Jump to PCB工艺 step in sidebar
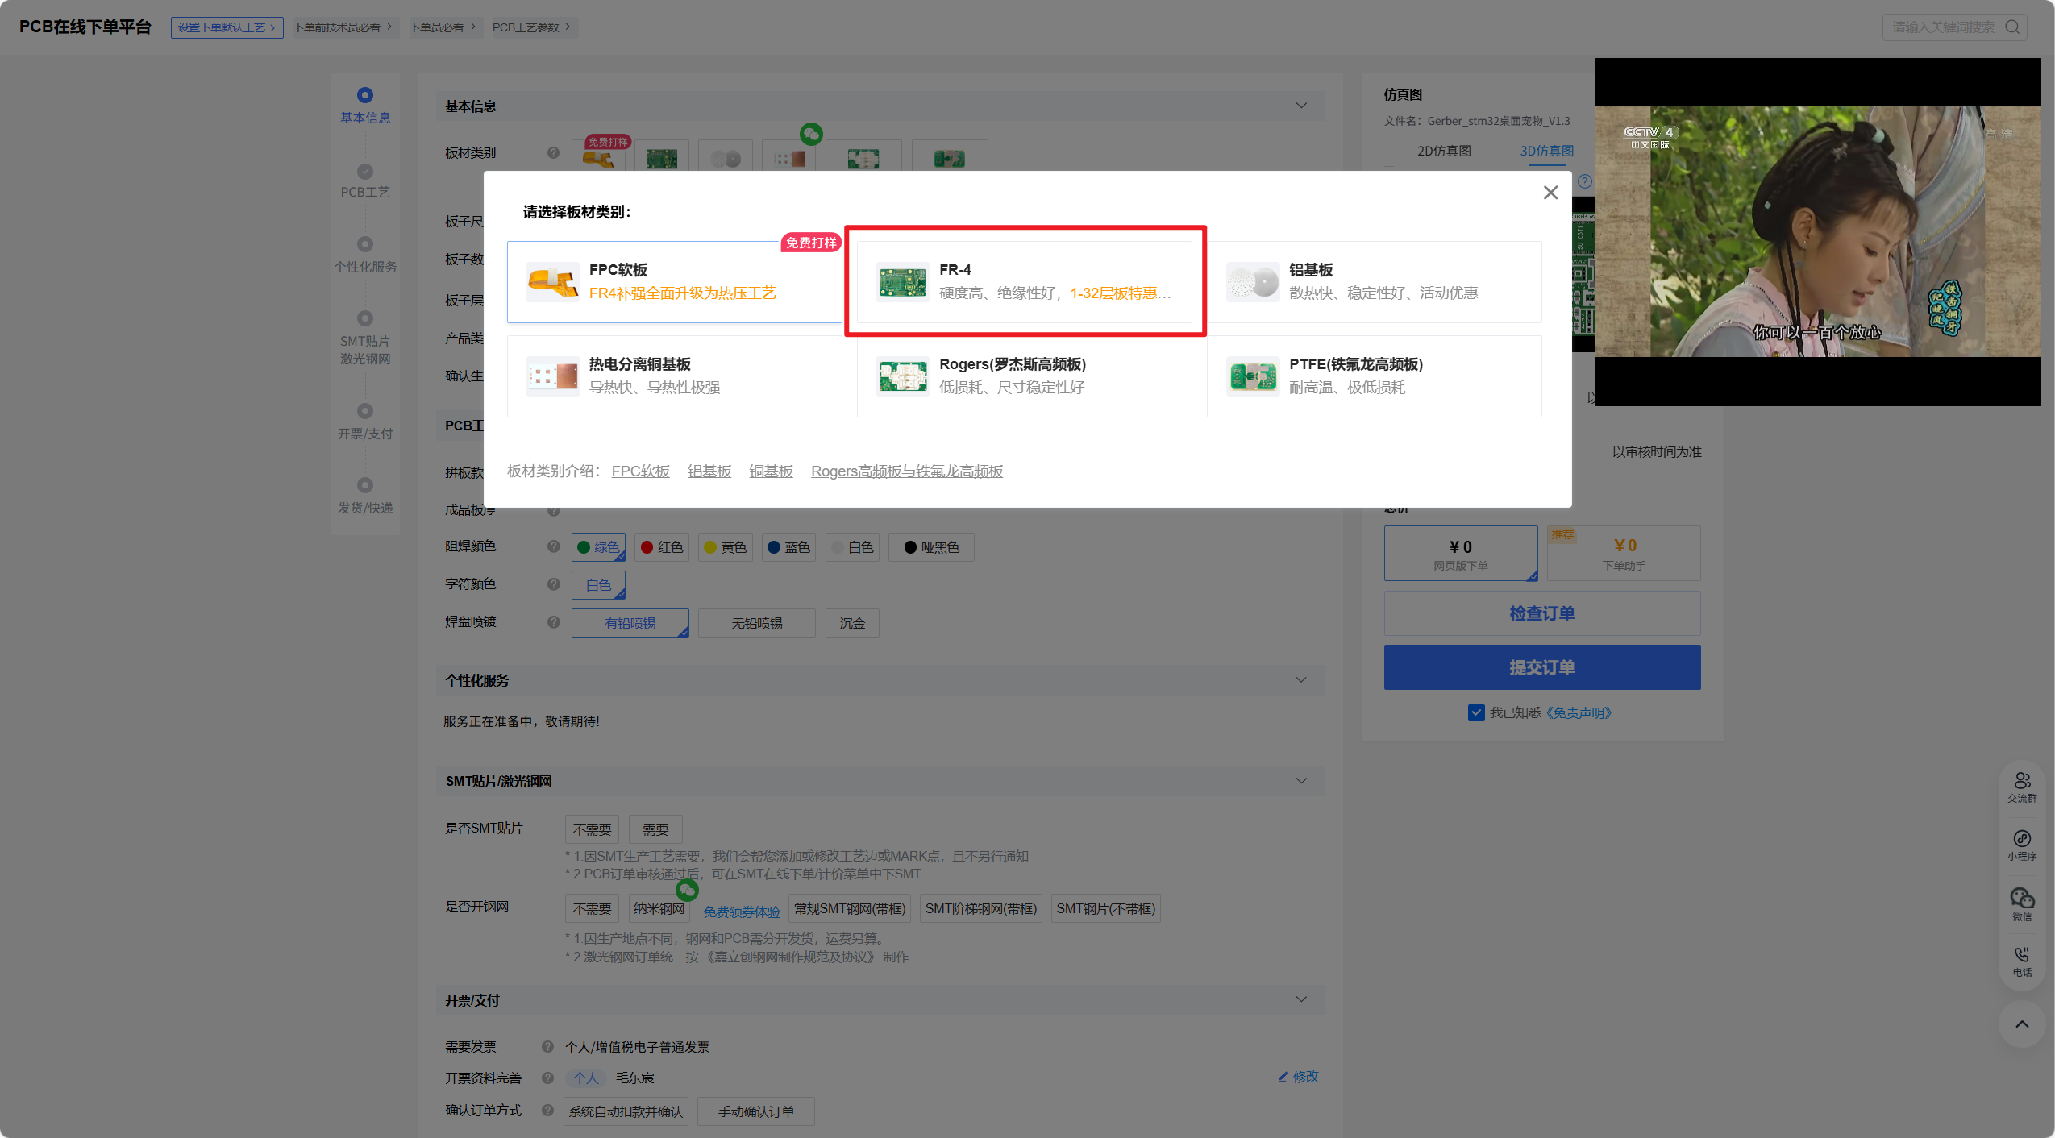The width and height of the screenshot is (2055, 1138). coord(365,181)
